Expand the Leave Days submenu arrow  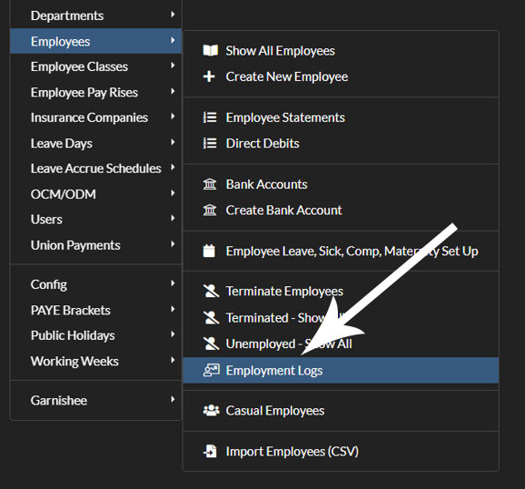[x=173, y=142]
